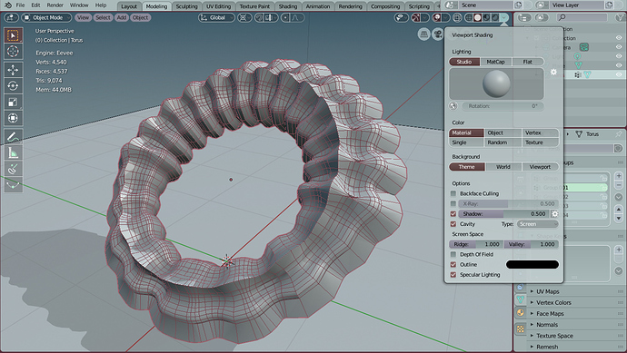627x353 pixels.
Task: Switch to LookDev shading icon
Action: point(486,17)
